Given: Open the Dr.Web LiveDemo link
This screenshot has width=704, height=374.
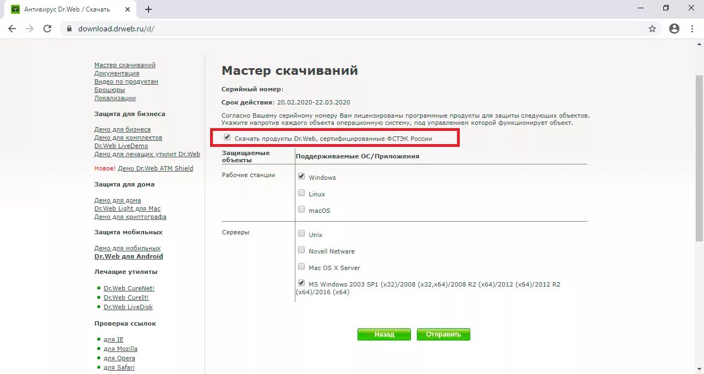Looking at the screenshot, I should (121, 146).
